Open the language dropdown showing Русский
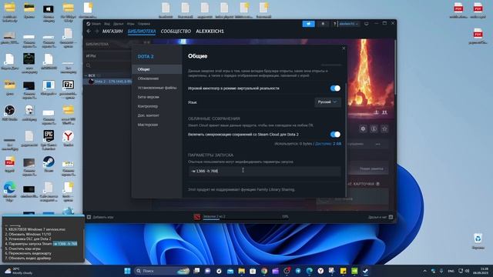Screen dimensions: 493x277 point(327,102)
